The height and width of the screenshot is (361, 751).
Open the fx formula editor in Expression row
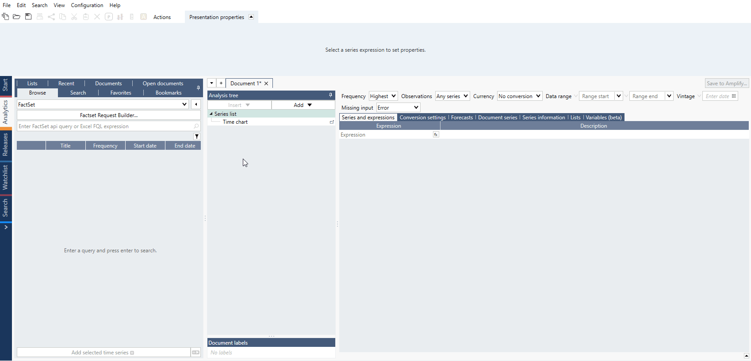click(x=436, y=135)
